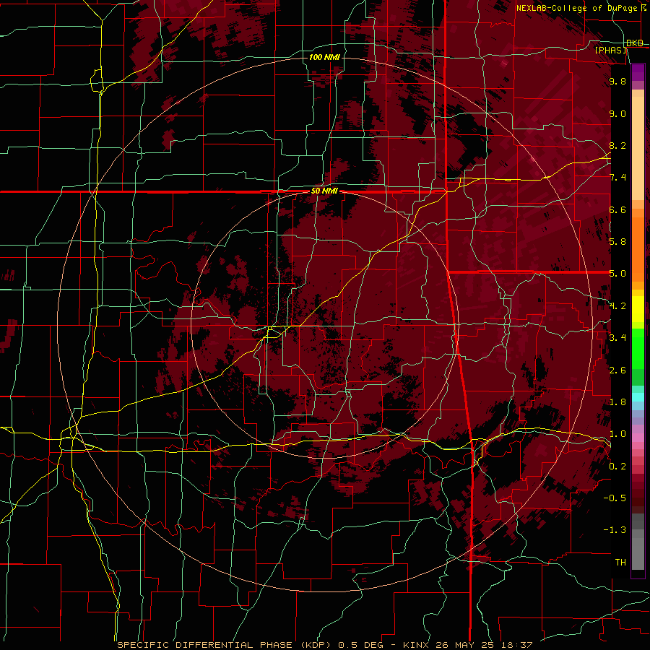Click the -1.3 value on the color scale
This screenshot has height=650, width=650.
[615, 530]
